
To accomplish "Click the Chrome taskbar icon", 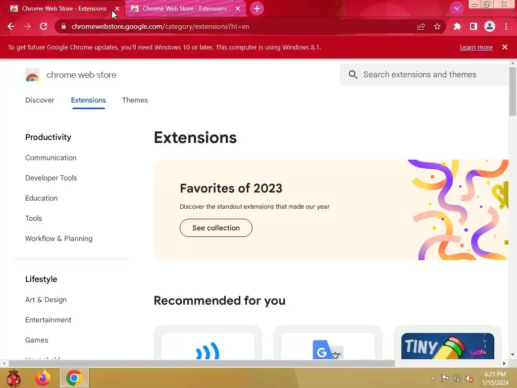I will click(x=74, y=378).
